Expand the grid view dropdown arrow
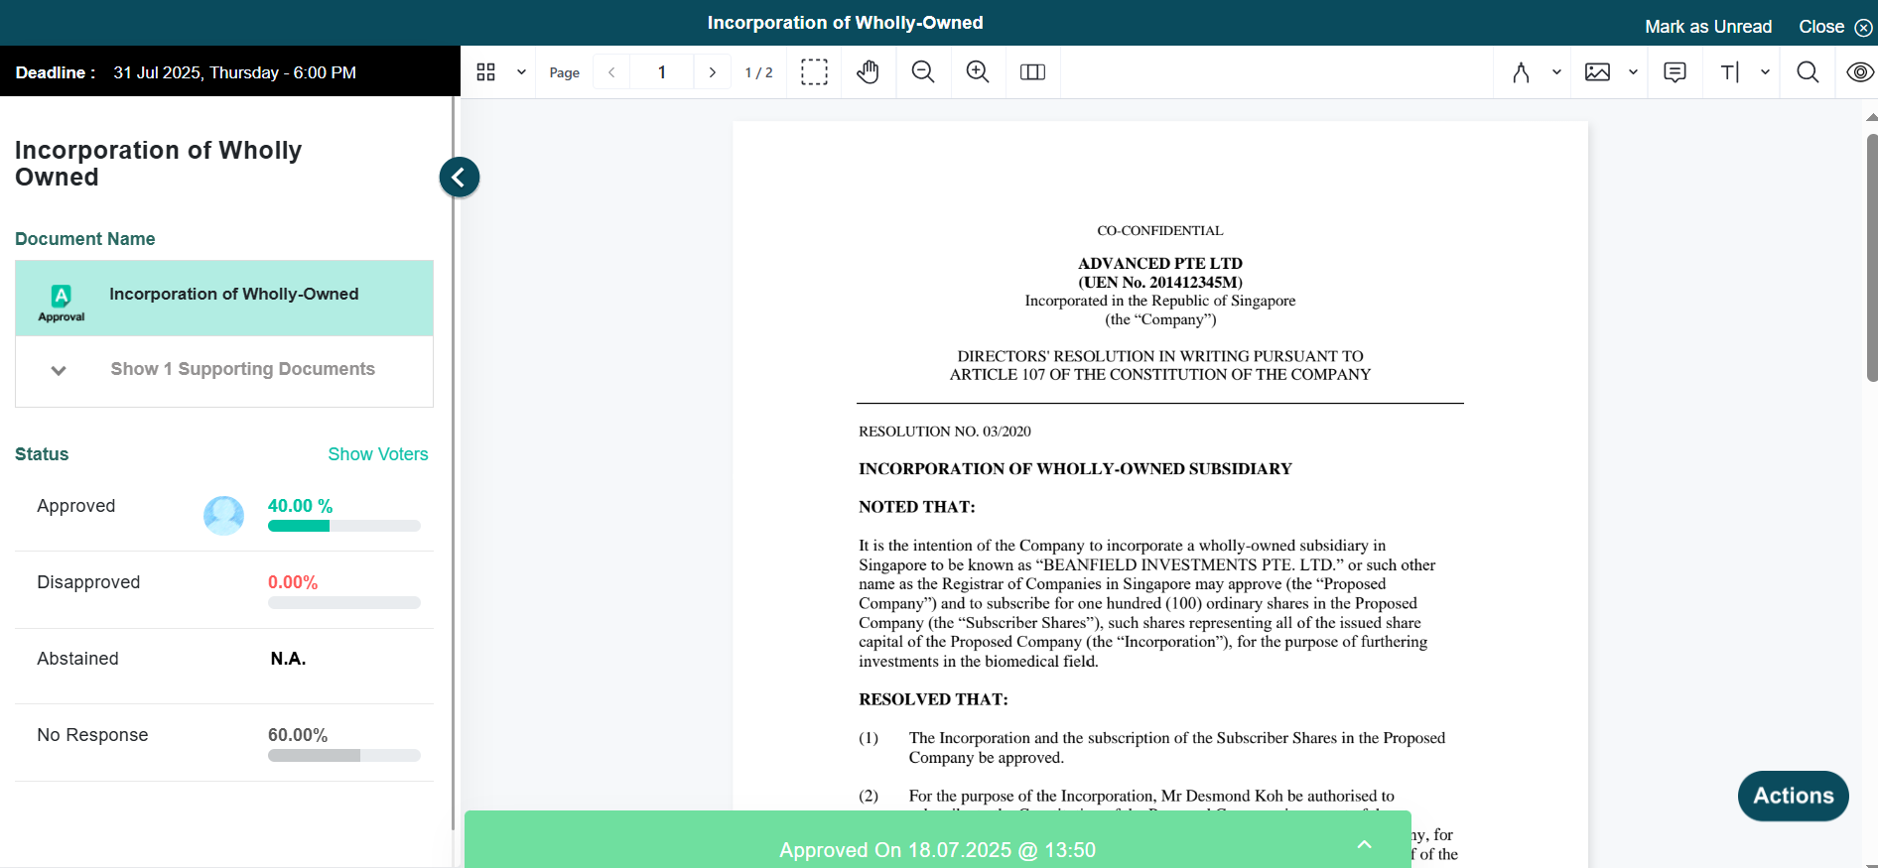 pos(521,72)
